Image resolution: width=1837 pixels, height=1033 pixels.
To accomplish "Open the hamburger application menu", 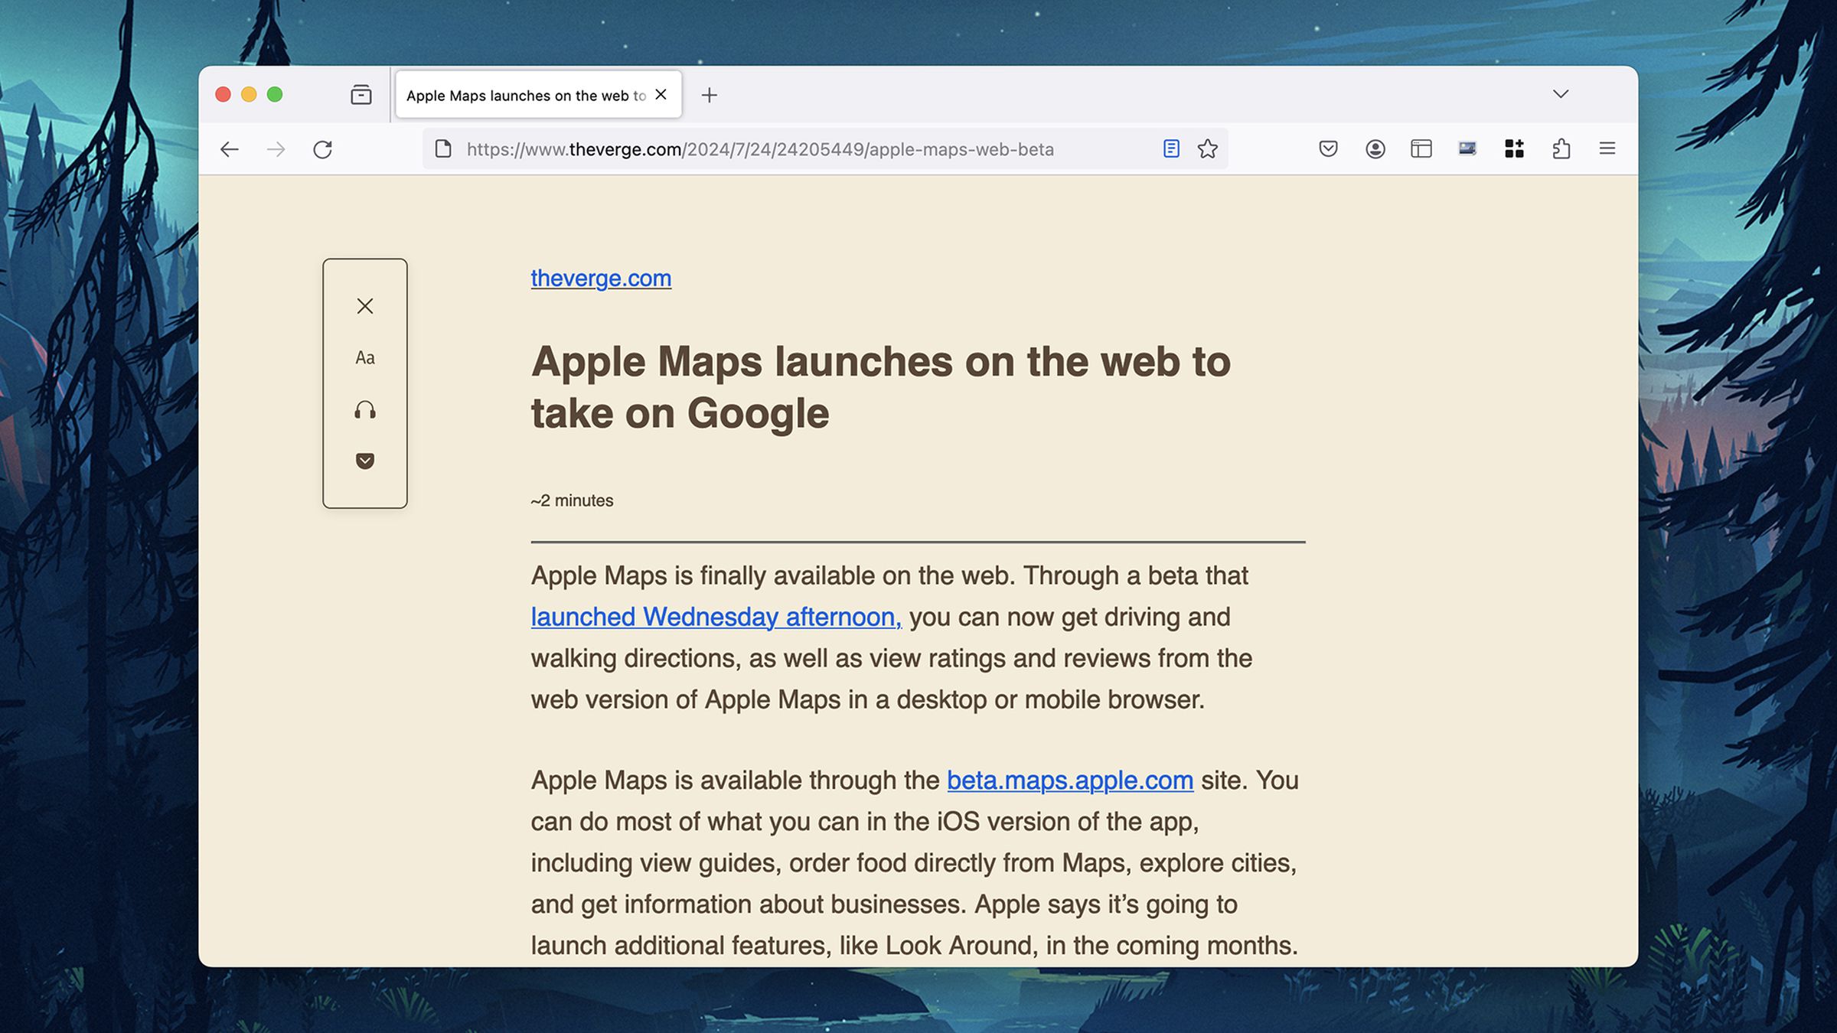I will point(1607,148).
